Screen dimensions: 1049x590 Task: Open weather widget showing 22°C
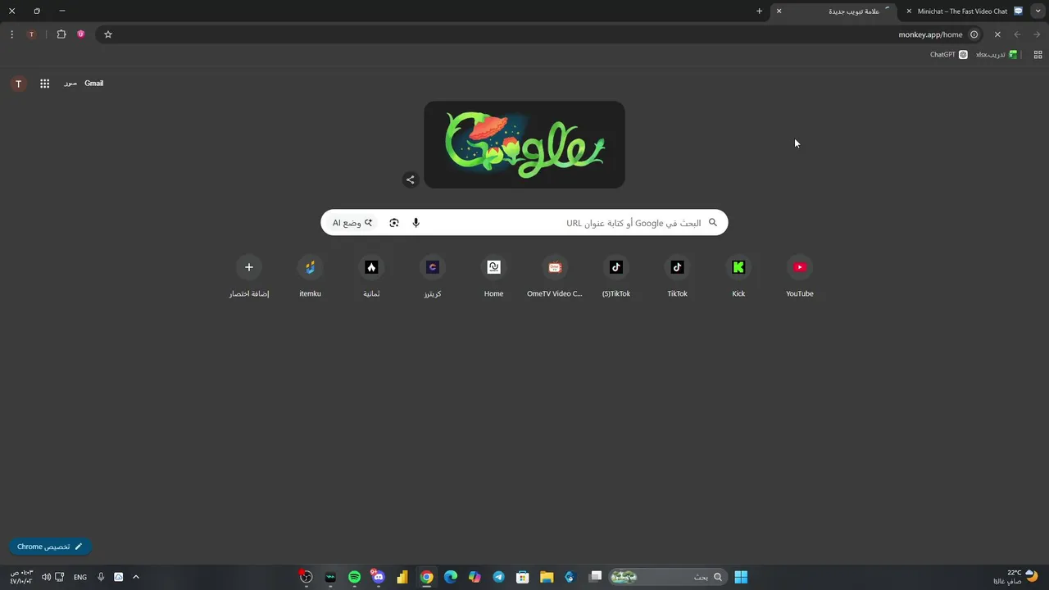coord(1016,577)
